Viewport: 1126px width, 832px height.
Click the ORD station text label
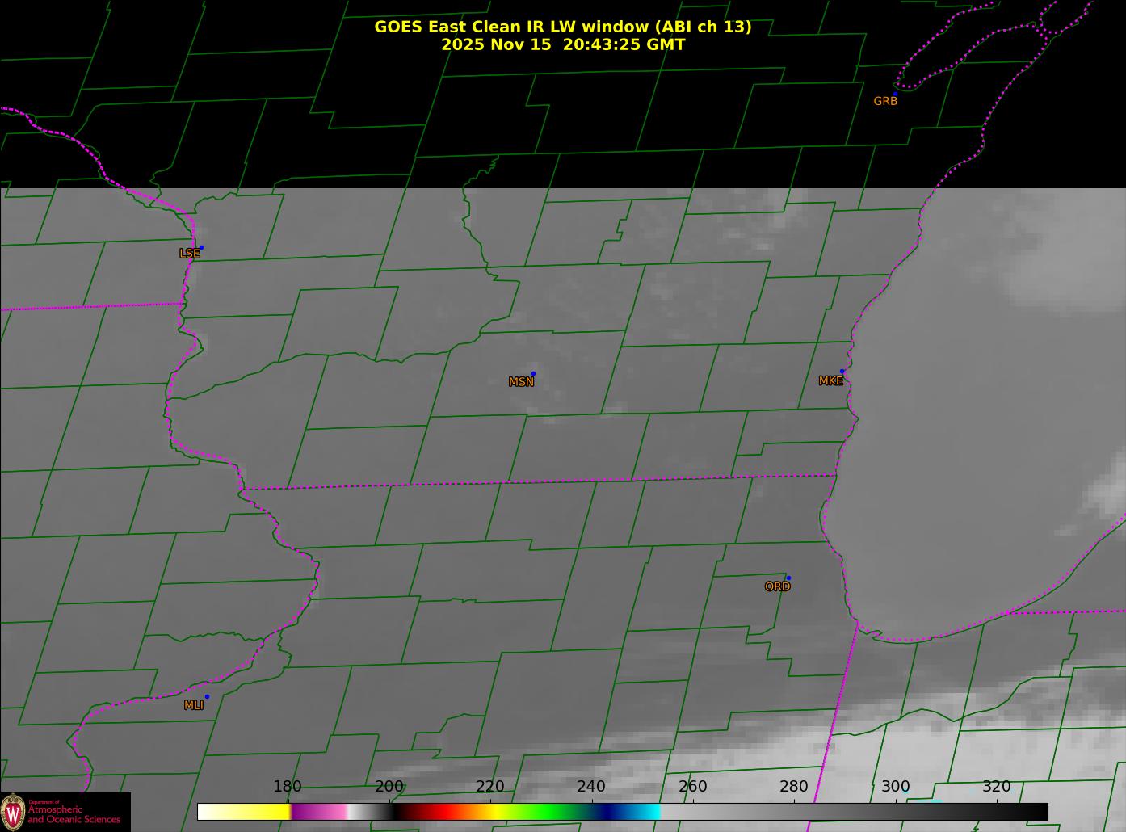(777, 587)
